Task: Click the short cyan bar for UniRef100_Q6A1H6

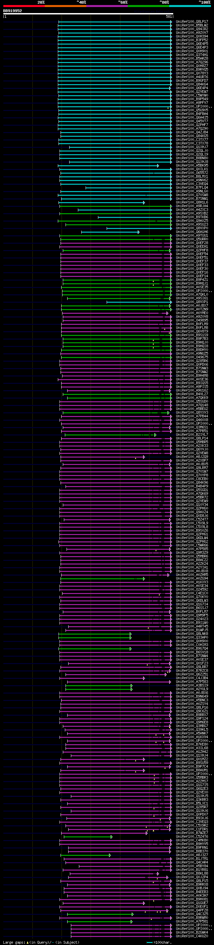Action: 110,232
